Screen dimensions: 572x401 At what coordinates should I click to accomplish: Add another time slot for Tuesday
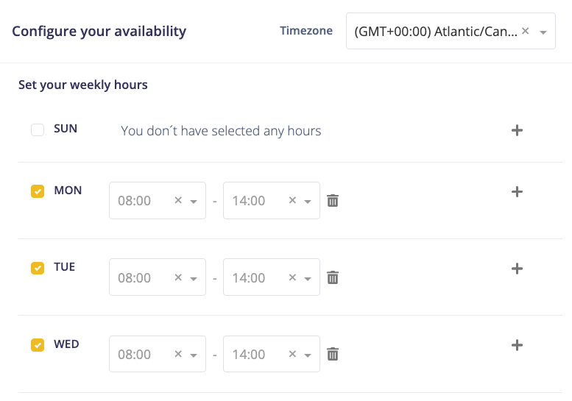coord(517,269)
